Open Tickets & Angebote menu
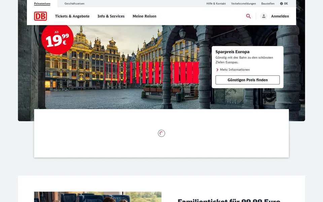 [x=72, y=16]
